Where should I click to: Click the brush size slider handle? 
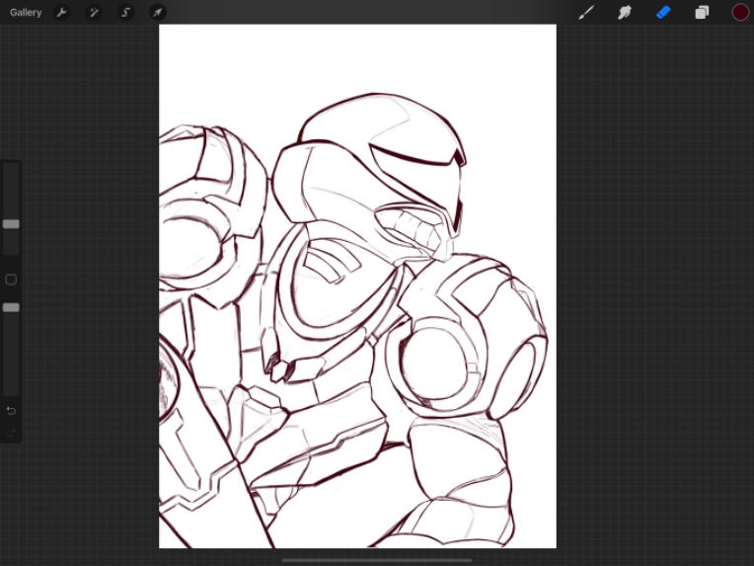(x=11, y=224)
